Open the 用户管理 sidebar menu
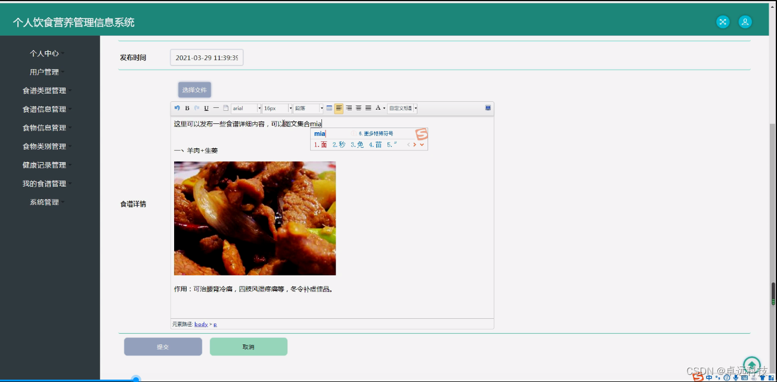Screen dimensions: 777x382 pyautogui.click(x=44, y=72)
